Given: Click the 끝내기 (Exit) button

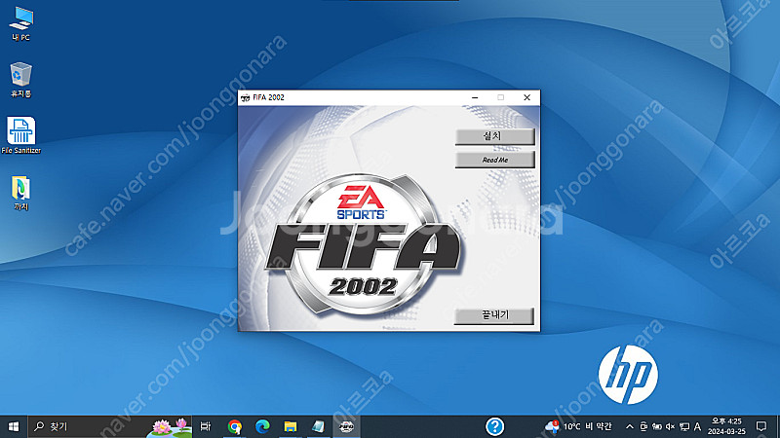Looking at the screenshot, I should coord(494,315).
